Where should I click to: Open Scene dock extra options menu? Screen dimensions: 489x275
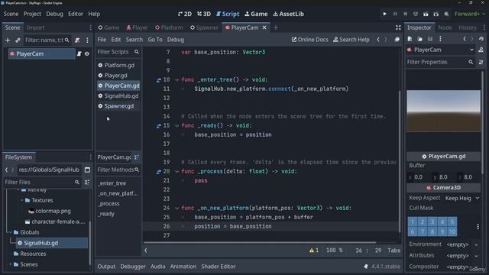pos(87,40)
